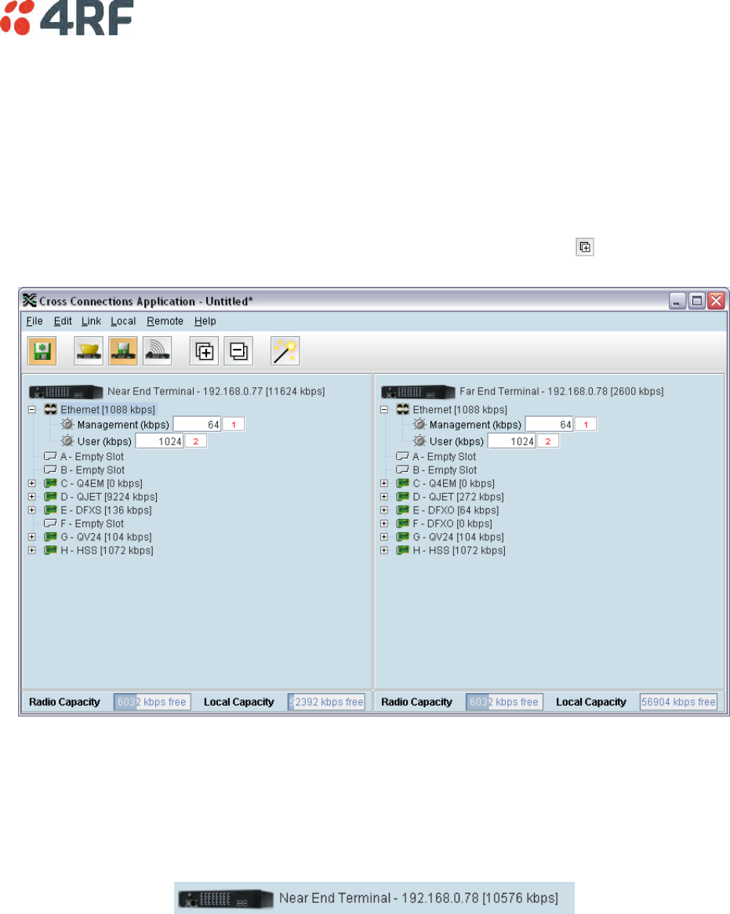
Task: Click the 4RF logo
Action: click(67, 18)
